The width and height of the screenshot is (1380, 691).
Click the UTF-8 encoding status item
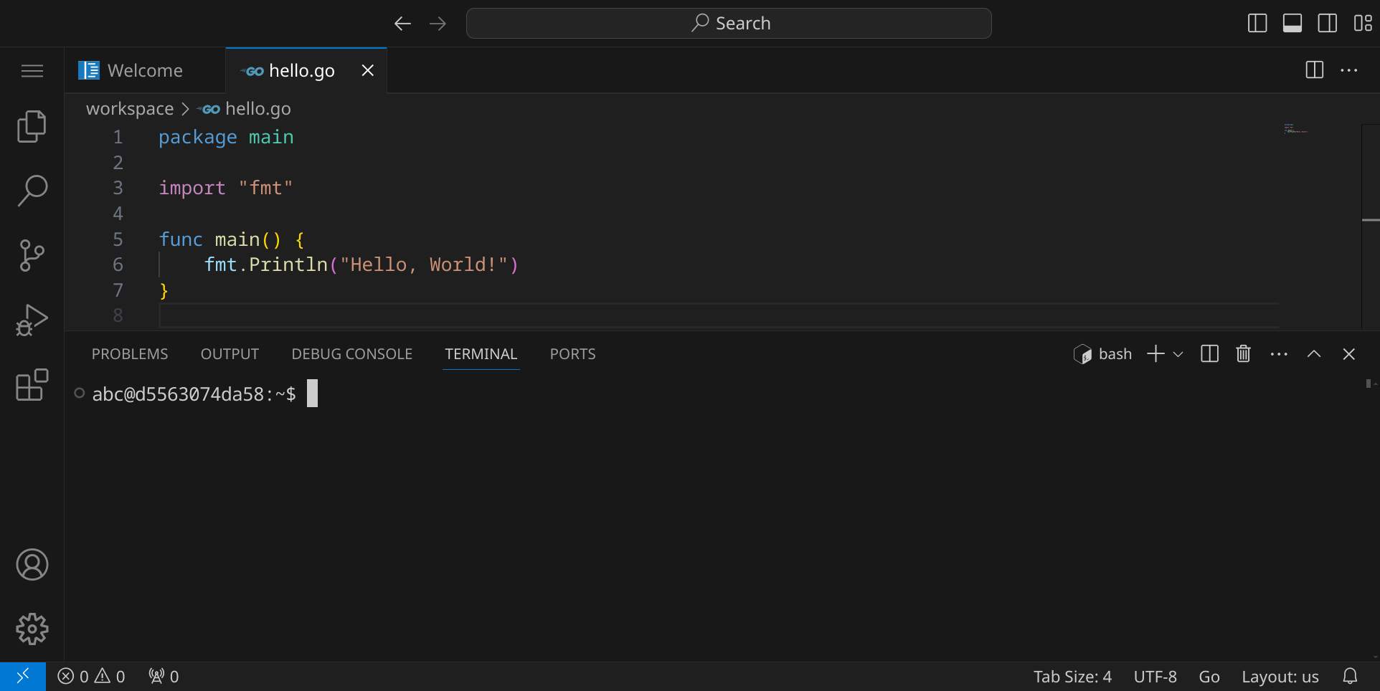[1155, 677]
